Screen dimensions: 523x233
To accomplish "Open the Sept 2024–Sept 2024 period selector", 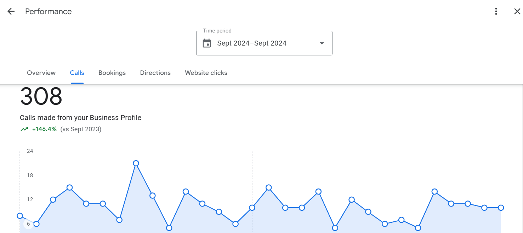I will point(252,43).
